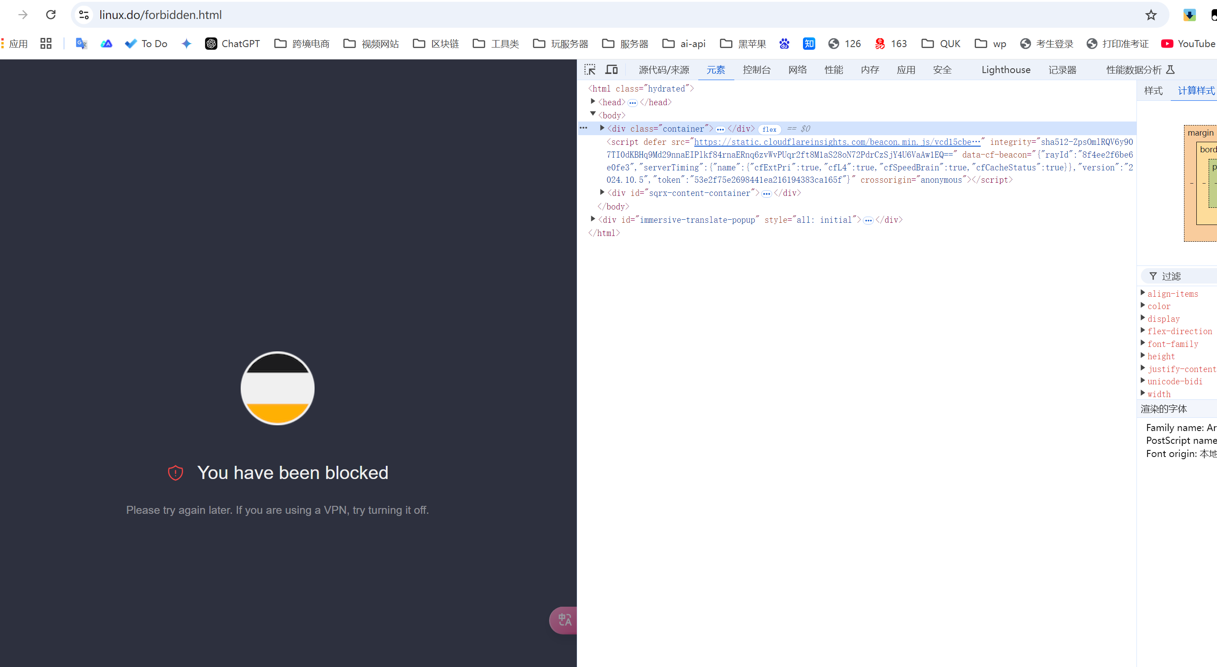Open the 服务器 bookmark folder

coord(626,44)
